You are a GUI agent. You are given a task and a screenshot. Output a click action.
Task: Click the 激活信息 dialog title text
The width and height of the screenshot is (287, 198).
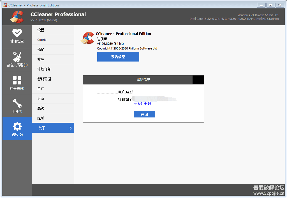click(x=143, y=80)
